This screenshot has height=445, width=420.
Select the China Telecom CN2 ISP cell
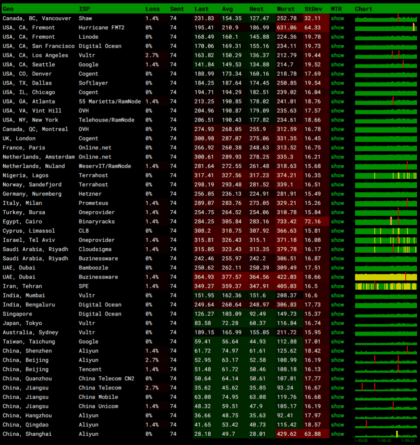click(106, 379)
